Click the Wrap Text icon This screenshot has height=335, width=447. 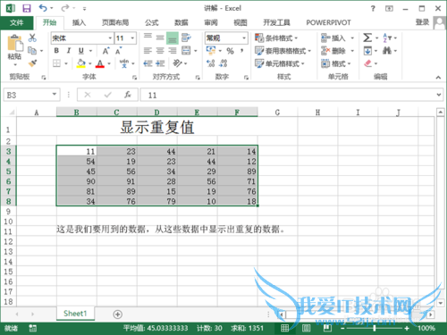186,38
